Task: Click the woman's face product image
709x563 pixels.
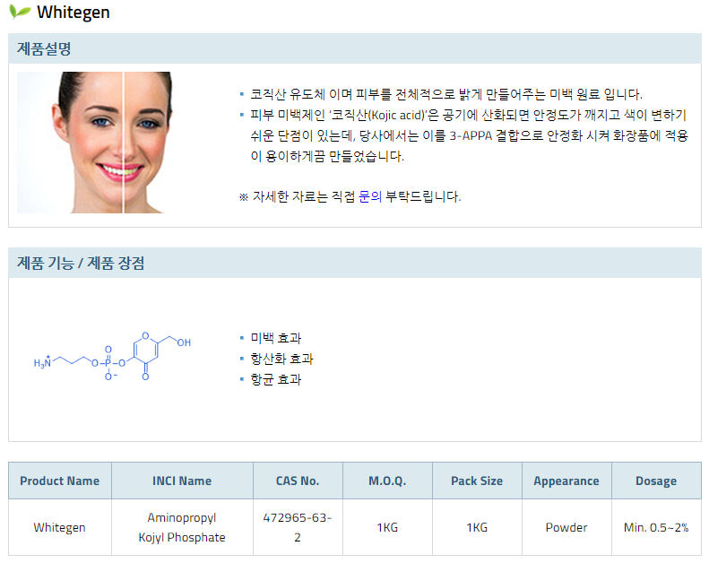Action: coord(94,143)
